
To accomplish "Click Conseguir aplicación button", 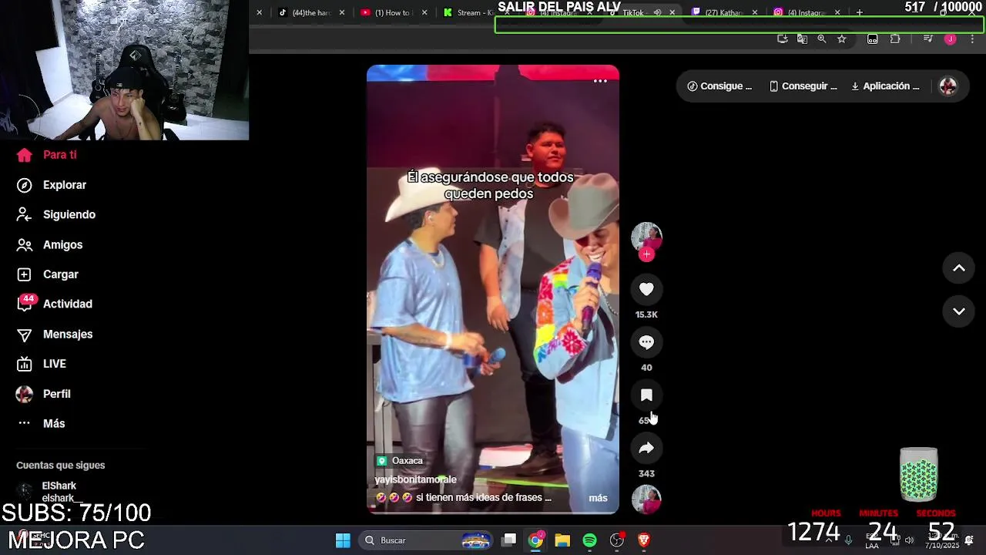I will click(803, 86).
